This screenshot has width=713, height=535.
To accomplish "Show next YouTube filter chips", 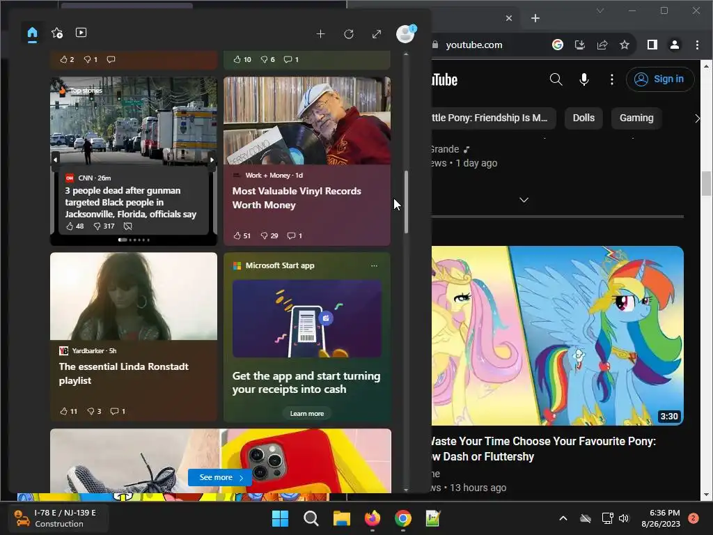I will click(x=697, y=118).
